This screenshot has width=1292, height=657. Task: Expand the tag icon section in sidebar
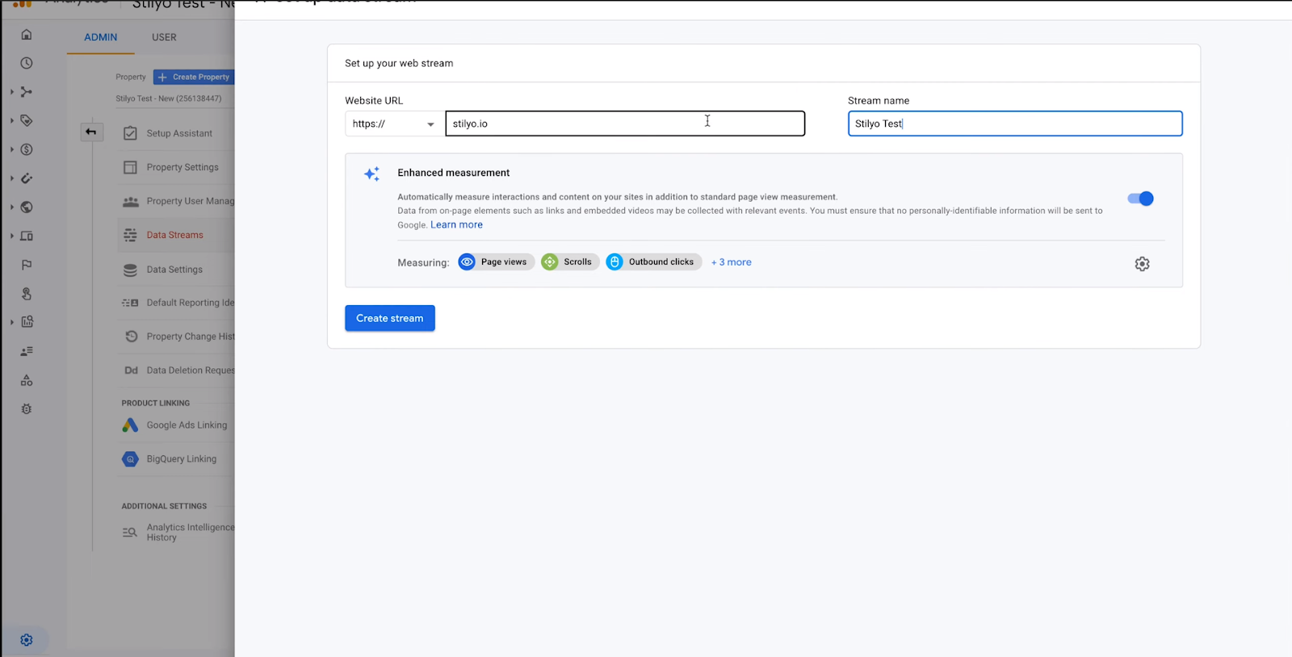pos(26,120)
